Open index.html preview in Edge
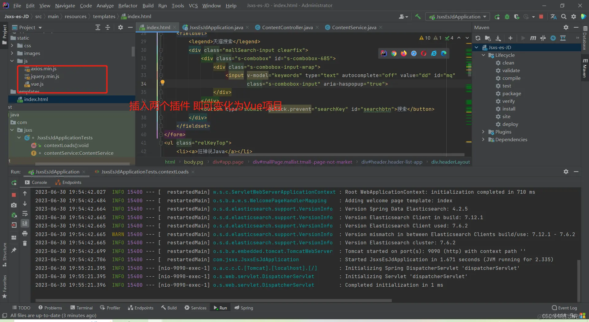 click(444, 53)
